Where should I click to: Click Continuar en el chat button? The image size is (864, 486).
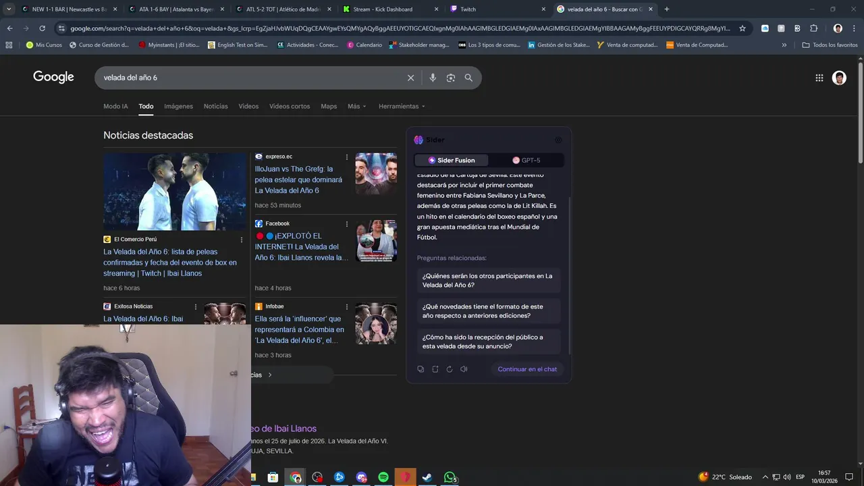tap(527, 369)
